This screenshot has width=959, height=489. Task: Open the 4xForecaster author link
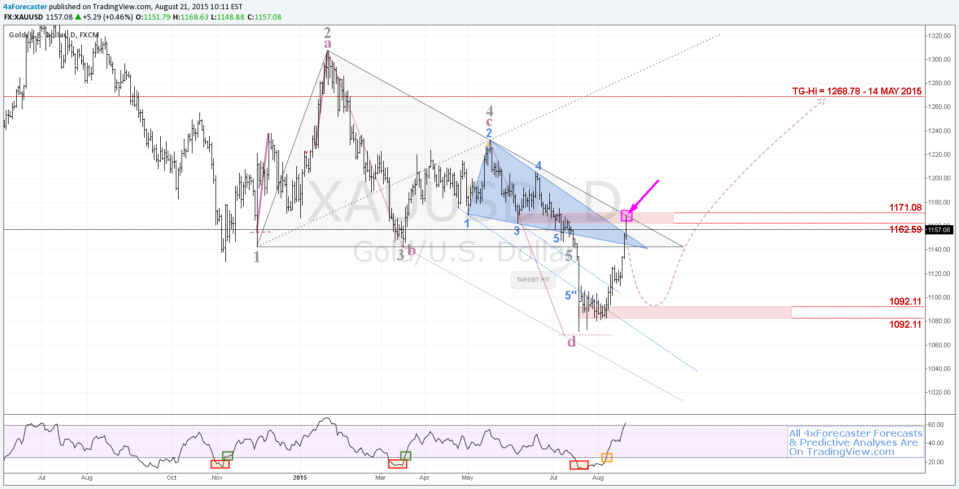click(25, 7)
